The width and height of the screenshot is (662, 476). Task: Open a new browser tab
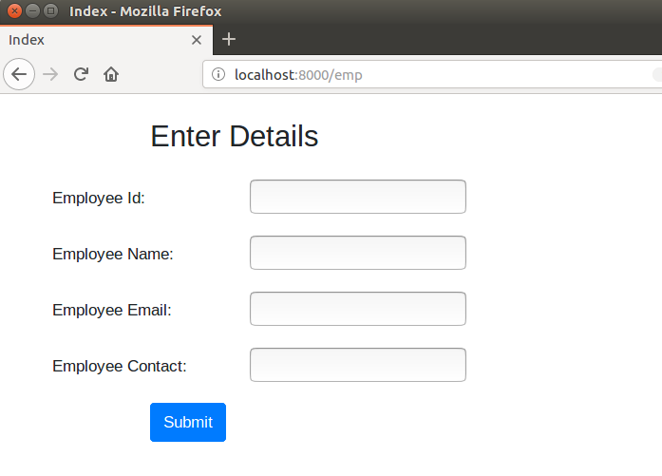228,39
